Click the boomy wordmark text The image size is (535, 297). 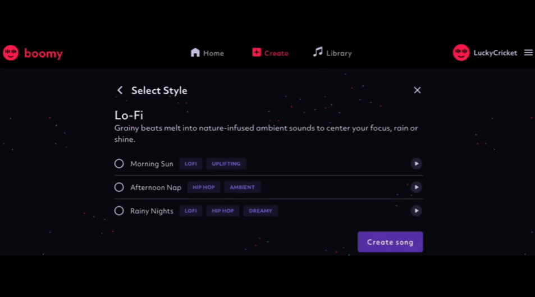pos(43,53)
